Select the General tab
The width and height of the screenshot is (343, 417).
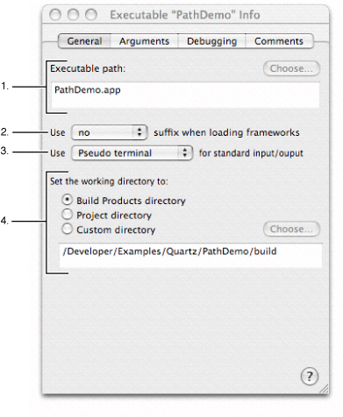coord(84,41)
